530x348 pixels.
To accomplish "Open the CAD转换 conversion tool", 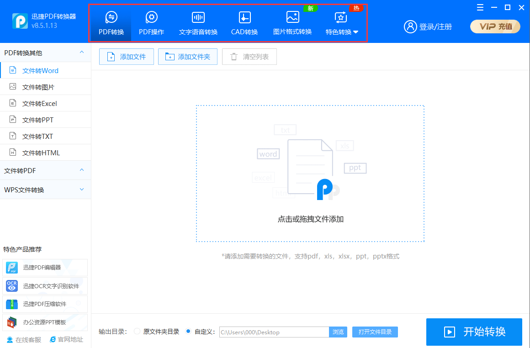I will click(x=244, y=23).
